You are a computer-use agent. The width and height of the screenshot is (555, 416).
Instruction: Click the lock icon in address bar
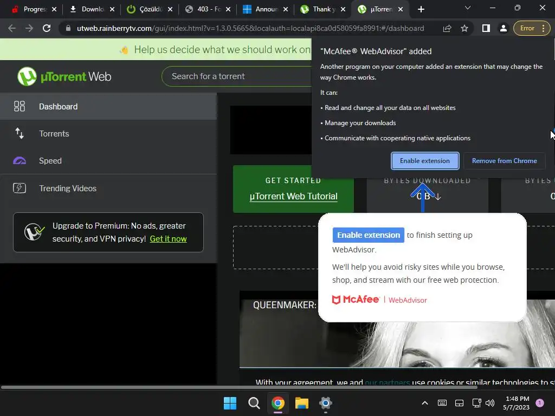[x=68, y=28]
